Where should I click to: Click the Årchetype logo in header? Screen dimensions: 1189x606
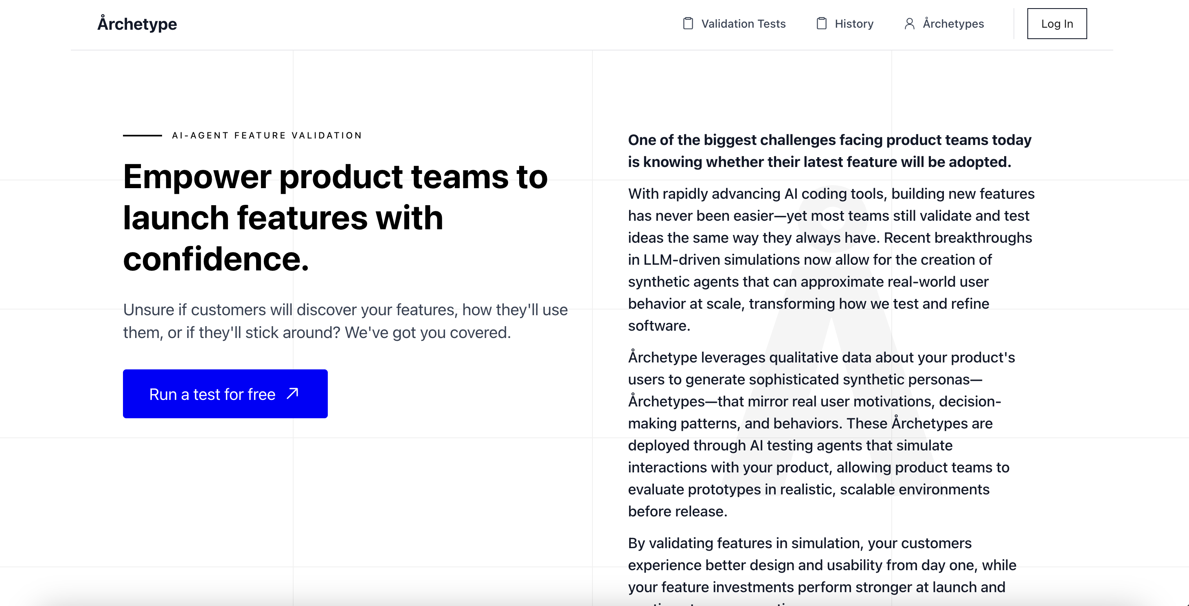[137, 24]
